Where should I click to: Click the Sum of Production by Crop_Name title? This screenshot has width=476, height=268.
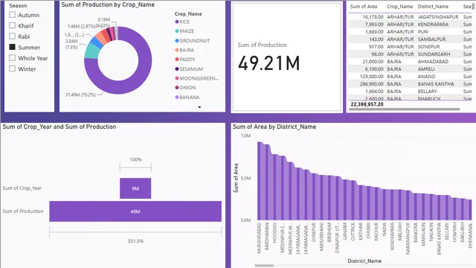[x=108, y=4]
